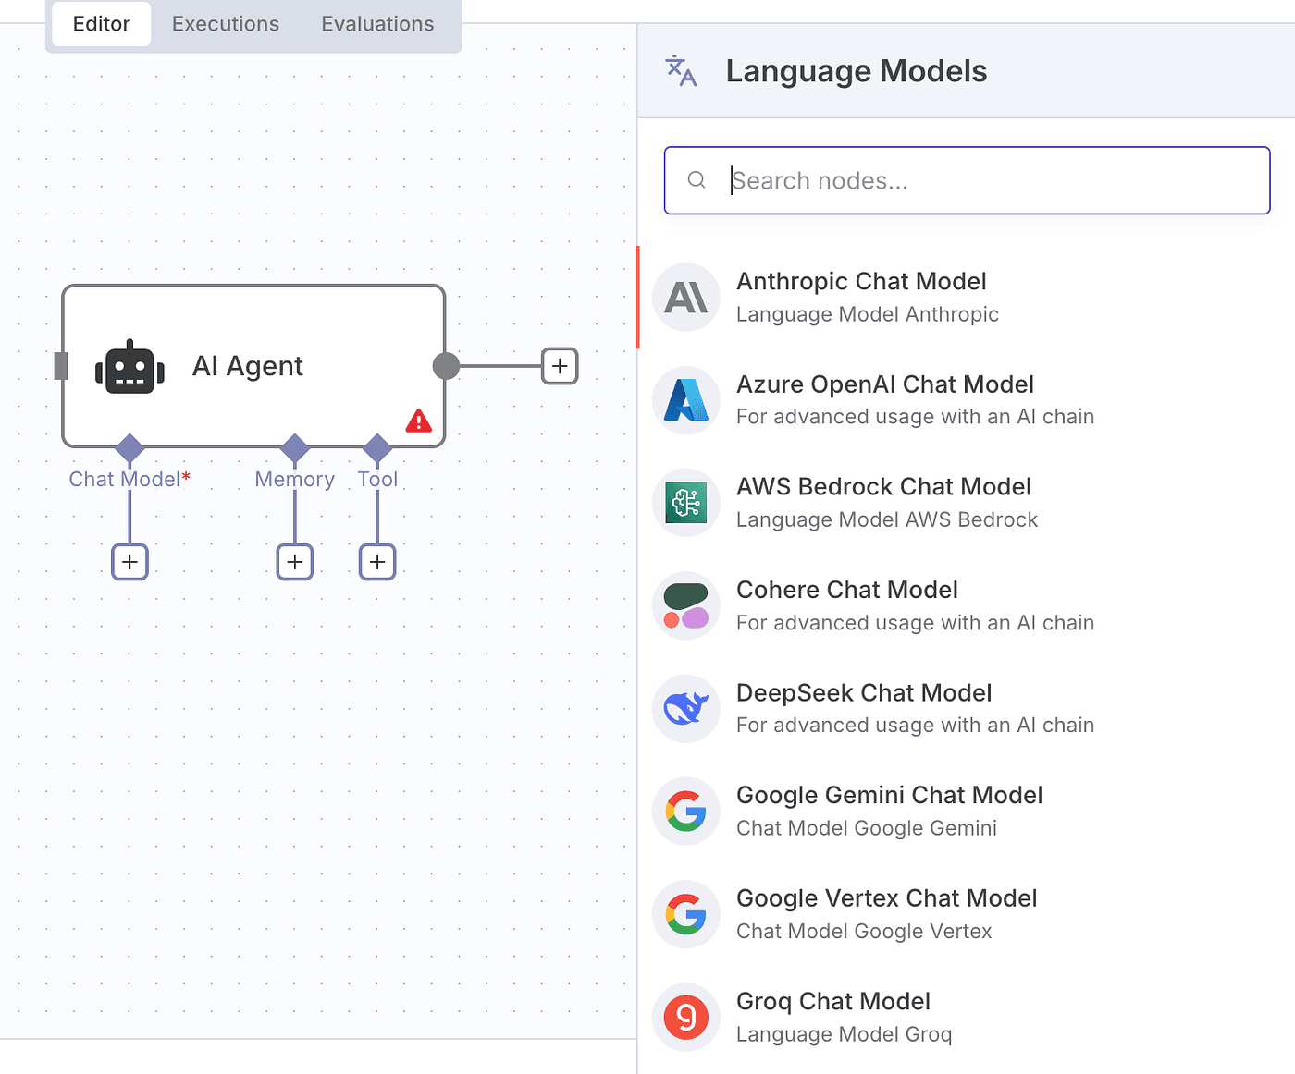Focus the Search nodes input field
The width and height of the screenshot is (1295, 1074).
(980, 180)
